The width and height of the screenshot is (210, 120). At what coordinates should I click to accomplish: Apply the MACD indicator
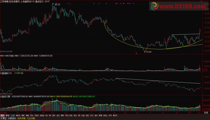[x=18, y=115]
